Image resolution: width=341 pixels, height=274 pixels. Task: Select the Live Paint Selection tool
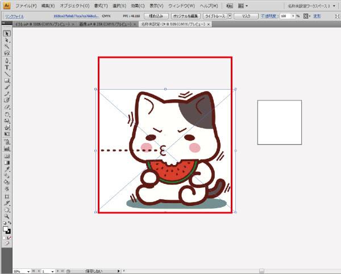(7, 189)
